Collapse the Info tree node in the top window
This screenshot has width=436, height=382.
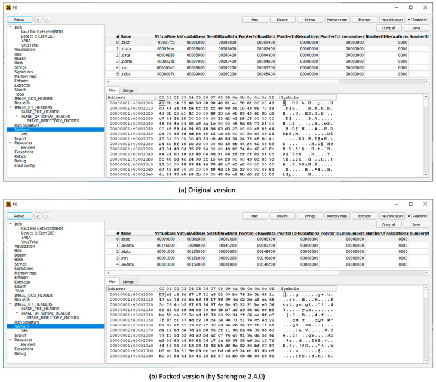[x=10, y=27]
